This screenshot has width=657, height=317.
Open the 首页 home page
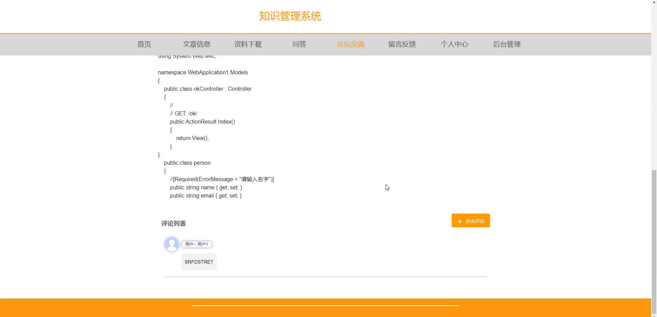[x=144, y=44]
